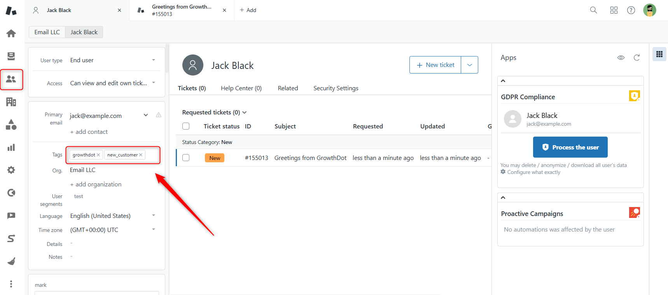The height and width of the screenshot is (295, 668).
Task: Close the Jack Black tab
Action: [119, 10]
